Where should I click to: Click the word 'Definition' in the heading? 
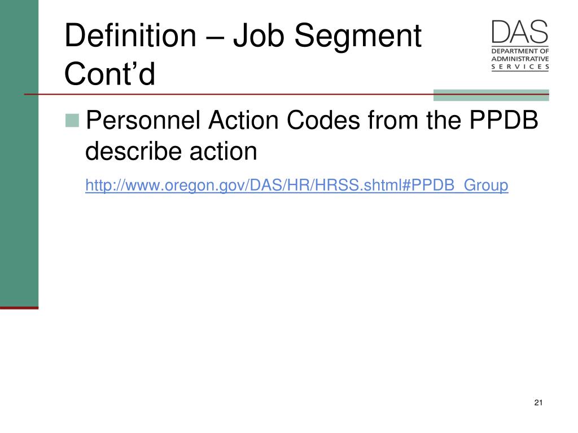(130, 36)
